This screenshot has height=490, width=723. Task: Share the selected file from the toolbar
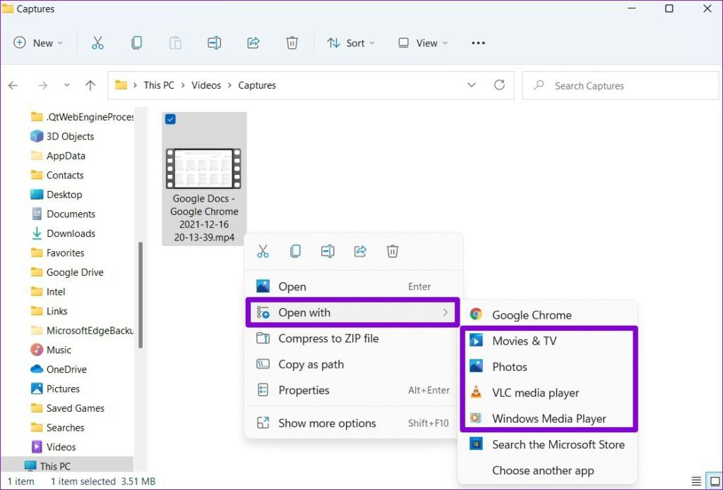tap(253, 42)
